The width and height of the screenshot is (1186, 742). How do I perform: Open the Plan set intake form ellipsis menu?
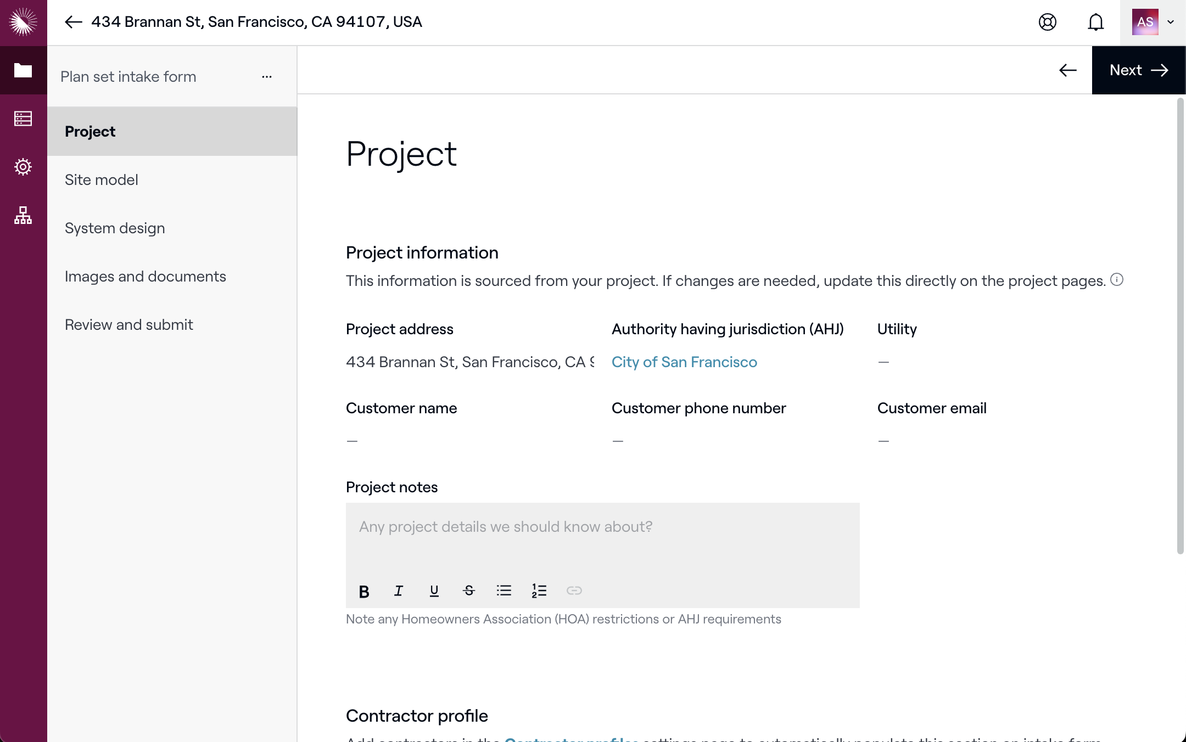[267, 77]
